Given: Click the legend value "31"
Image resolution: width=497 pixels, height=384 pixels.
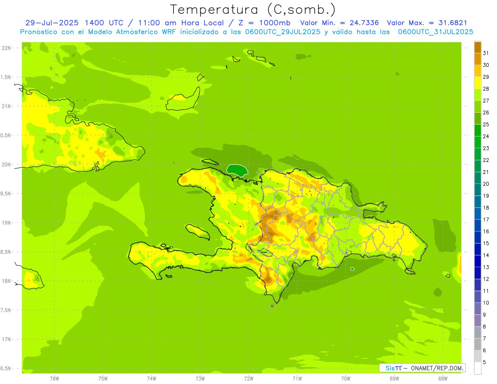Looking at the screenshot, I should 486,53.
